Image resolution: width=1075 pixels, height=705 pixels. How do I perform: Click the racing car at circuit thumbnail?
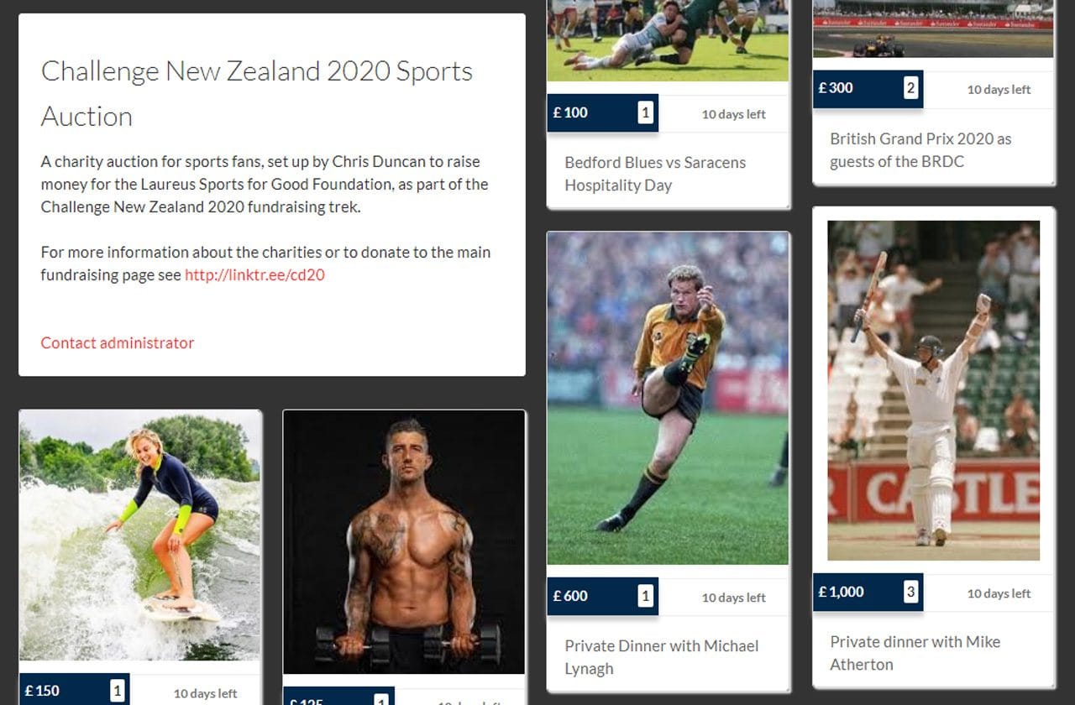(x=934, y=29)
